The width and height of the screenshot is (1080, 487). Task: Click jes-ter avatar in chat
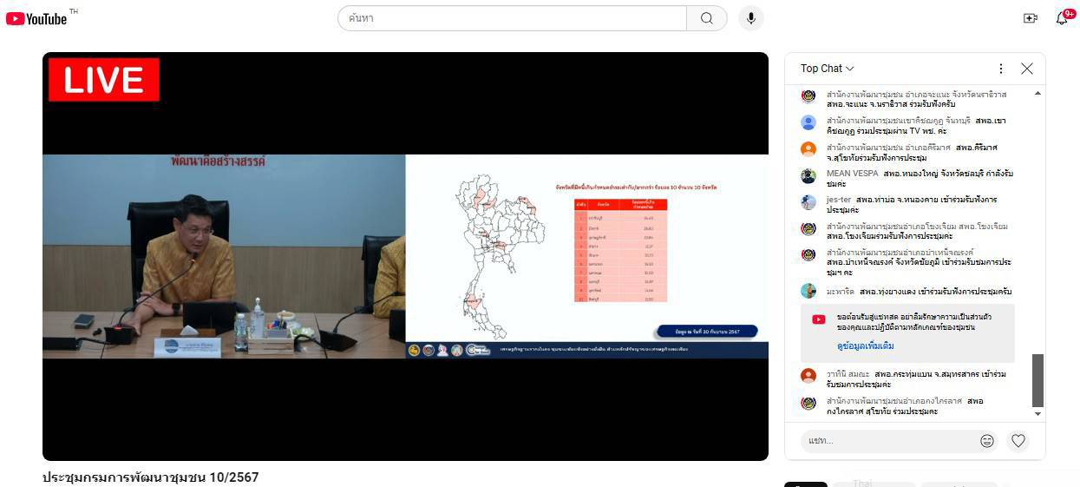tap(808, 202)
